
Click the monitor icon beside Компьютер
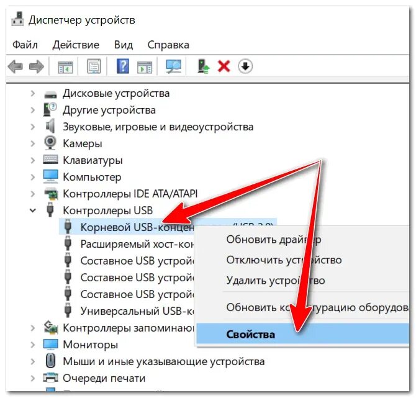50,176
